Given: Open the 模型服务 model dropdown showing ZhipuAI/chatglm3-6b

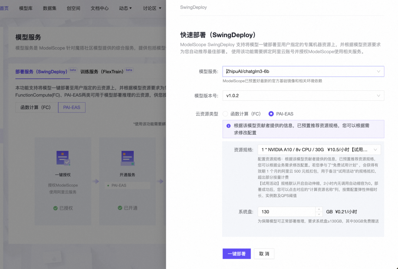Looking at the screenshot, I should [303, 71].
